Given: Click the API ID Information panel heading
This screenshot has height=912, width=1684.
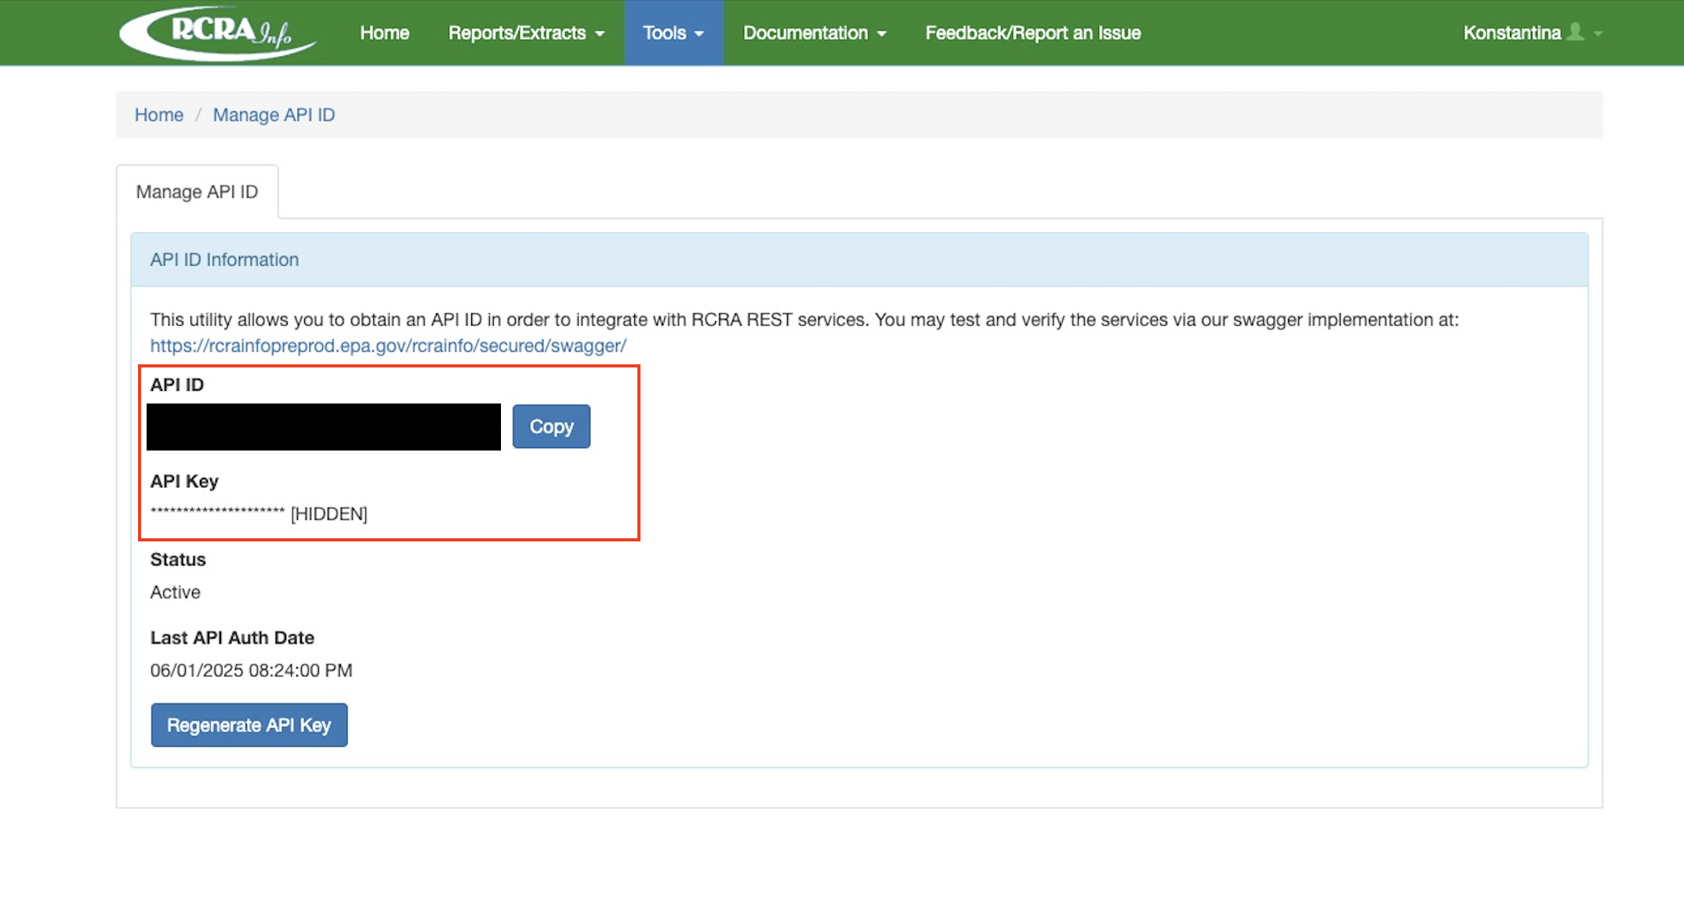Looking at the screenshot, I should coord(224,259).
